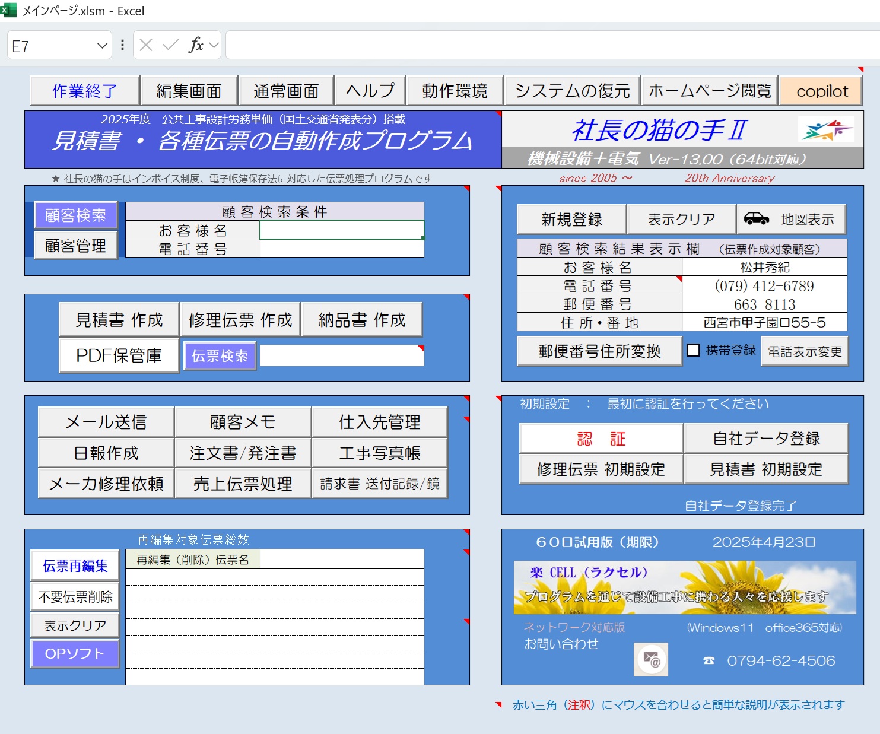Image resolution: width=880 pixels, height=734 pixels.
Task: Click the 再編集（削除）伝票名 input cell
Action: [342, 559]
